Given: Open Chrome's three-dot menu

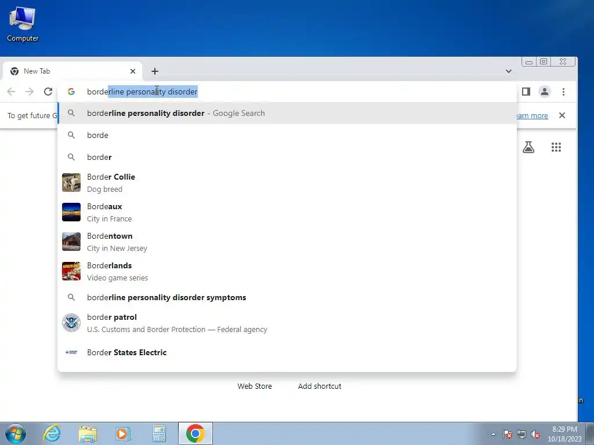Looking at the screenshot, I should (563, 92).
